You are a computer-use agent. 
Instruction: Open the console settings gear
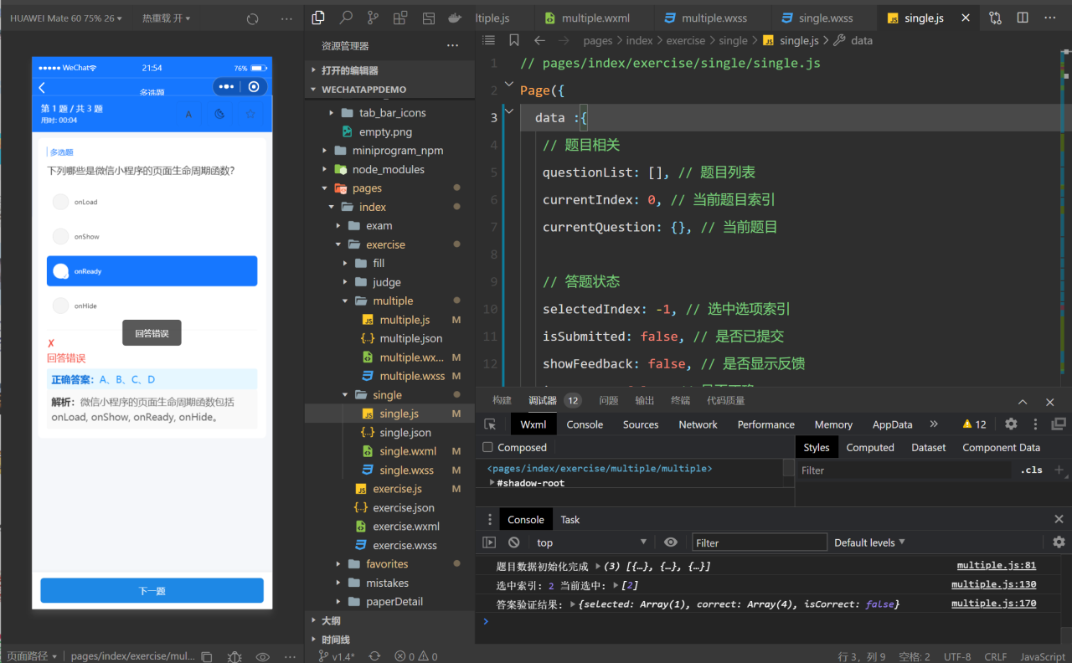(1059, 542)
